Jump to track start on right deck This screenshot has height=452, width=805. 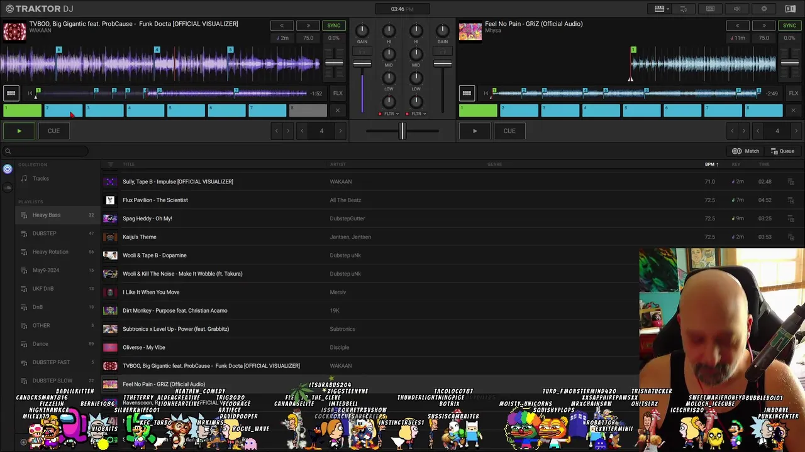point(486,94)
